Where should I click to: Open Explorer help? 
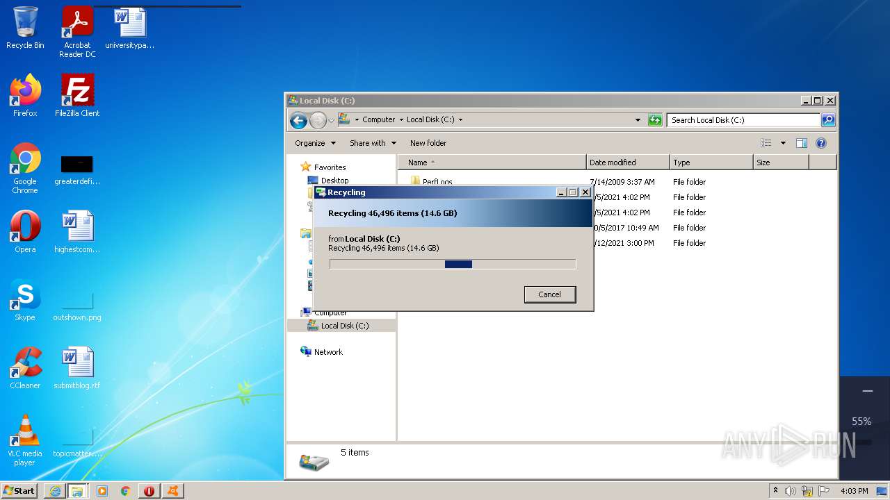(x=821, y=143)
